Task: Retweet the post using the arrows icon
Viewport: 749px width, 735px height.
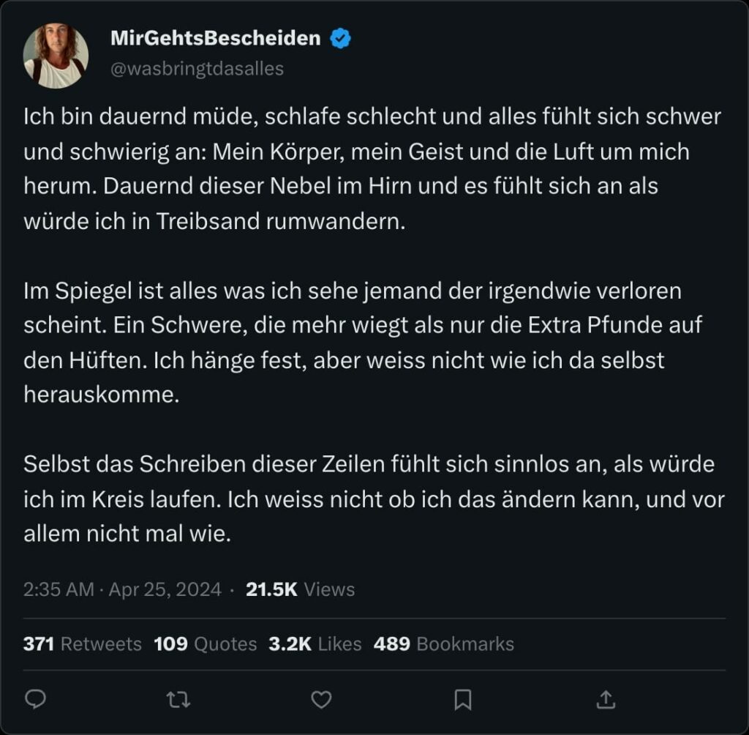Action: coord(178,700)
